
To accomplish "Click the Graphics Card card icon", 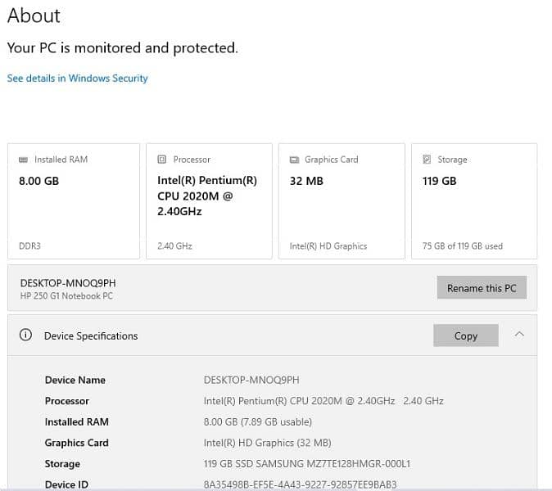I will click(x=294, y=160).
